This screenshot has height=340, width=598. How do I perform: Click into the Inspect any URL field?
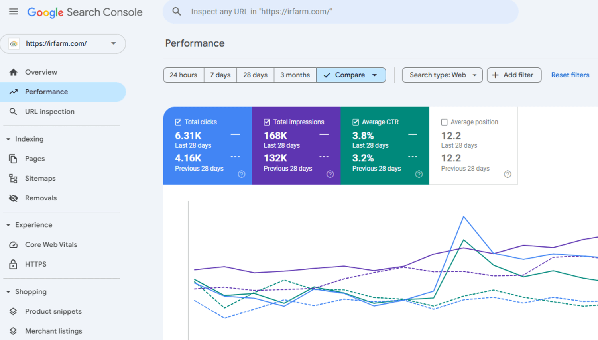tap(341, 12)
